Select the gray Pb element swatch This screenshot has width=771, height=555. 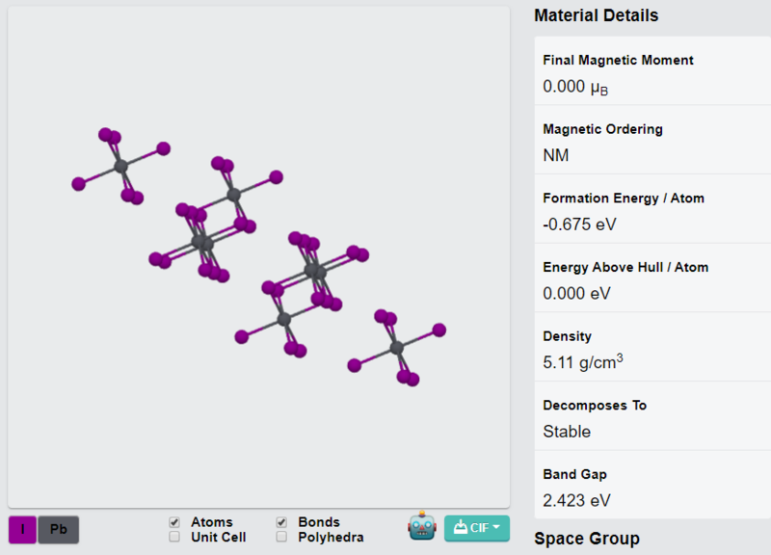[x=59, y=529]
